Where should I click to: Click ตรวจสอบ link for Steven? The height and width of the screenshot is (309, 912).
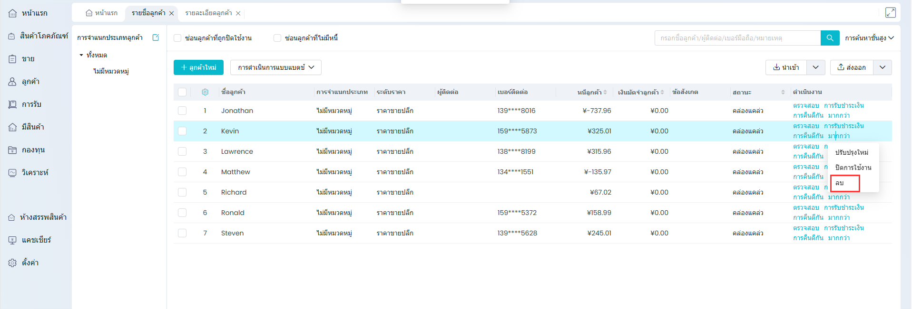click(x=806, y=228)
